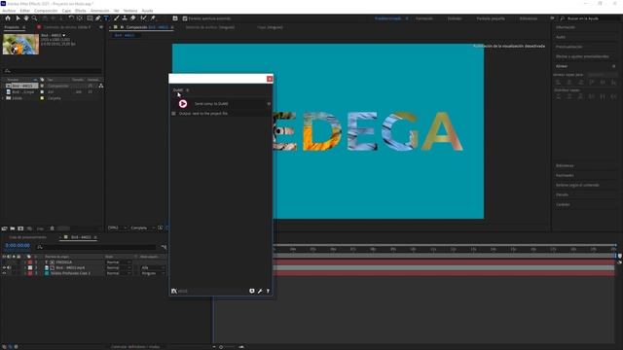This screenshot has height=350, width=623.
Task: Open the Ayuda menu
Action: [147, 11]
